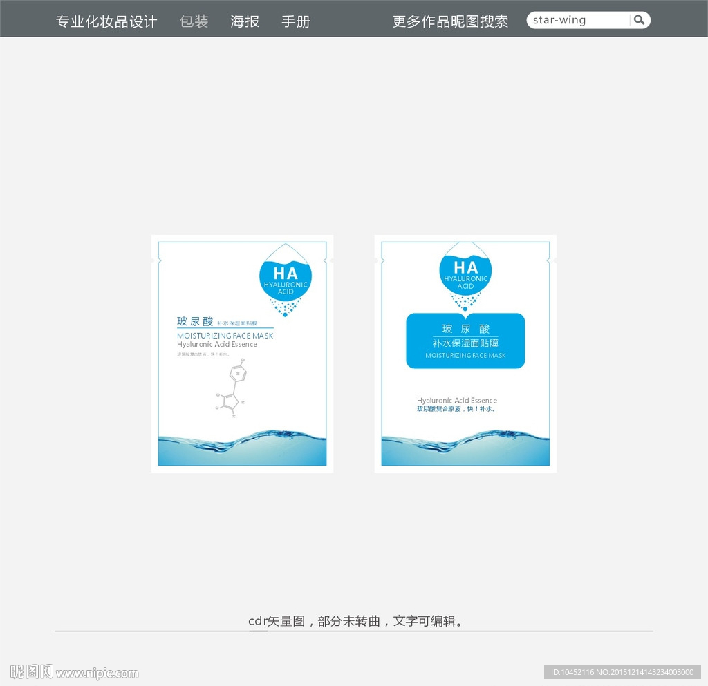Click the blue rounded label on right package
Image resolution: width=708 pixels, height=686 pixels.
click(x=465, y=340)
